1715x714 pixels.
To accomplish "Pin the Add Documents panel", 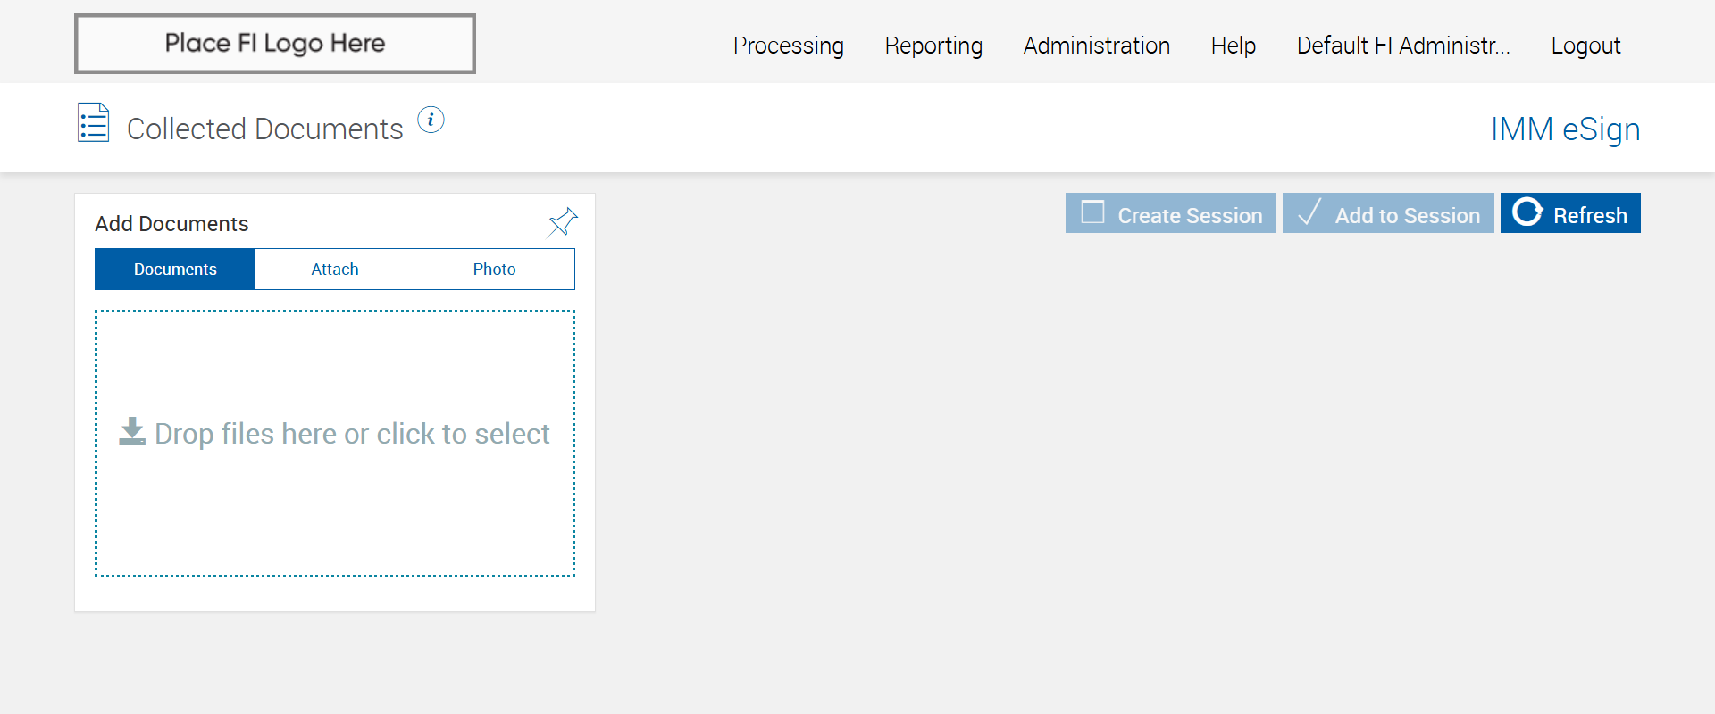I will 563,222.
